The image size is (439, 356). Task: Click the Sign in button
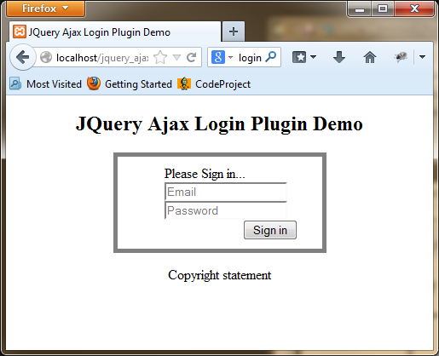click(270, 230)
